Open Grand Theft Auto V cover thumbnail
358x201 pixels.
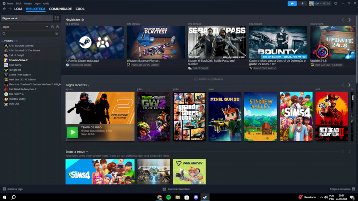tap(189, 117)
